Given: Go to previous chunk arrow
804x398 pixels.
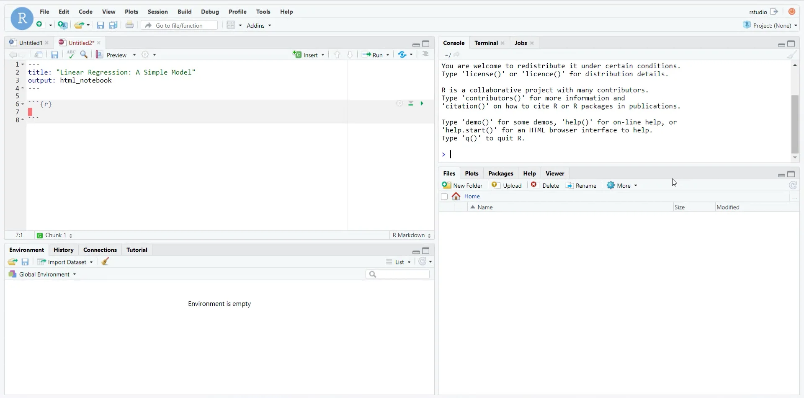Looking at the screenshot, I should (338, 54).
